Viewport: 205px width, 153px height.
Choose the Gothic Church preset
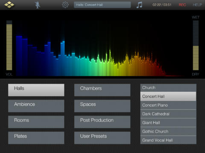tap(168, 131)
